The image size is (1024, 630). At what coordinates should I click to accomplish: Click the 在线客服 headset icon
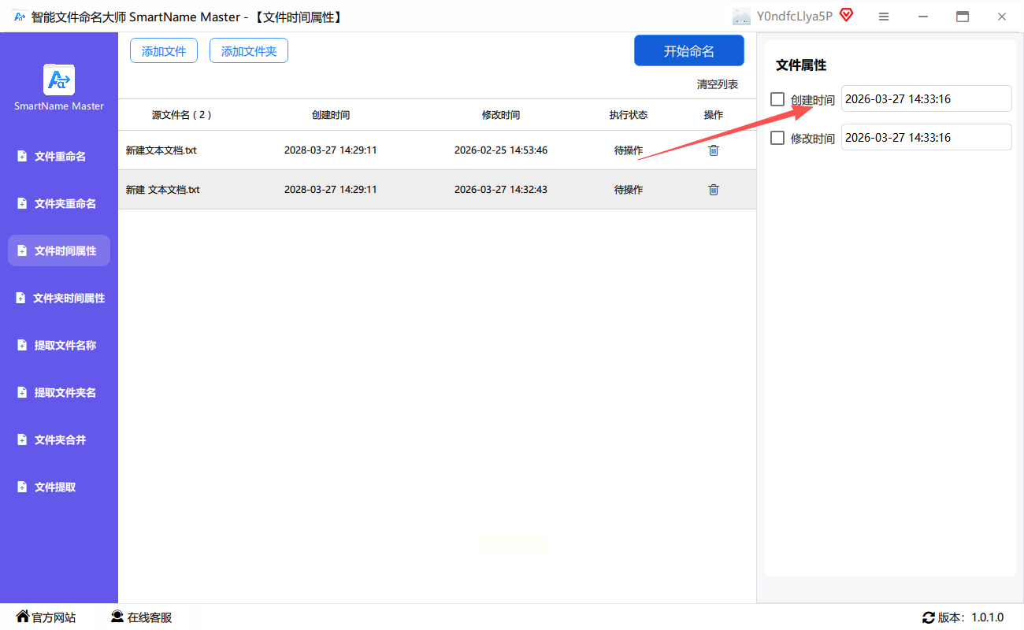[117, 617]
